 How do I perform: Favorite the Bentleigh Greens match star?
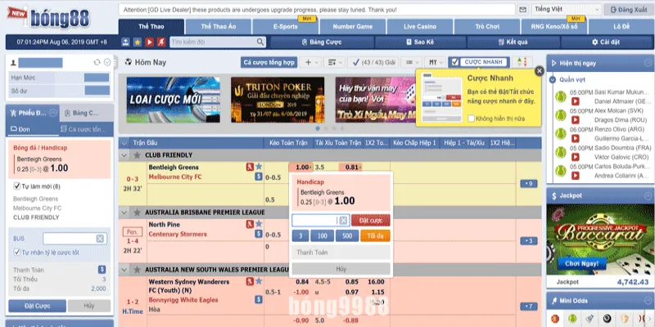259,167
